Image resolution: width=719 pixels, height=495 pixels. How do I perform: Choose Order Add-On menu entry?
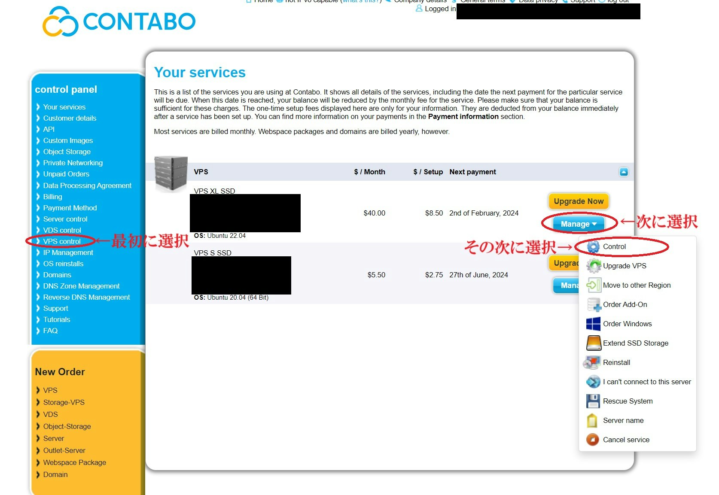pyautogui.click(x=625, y=304)
